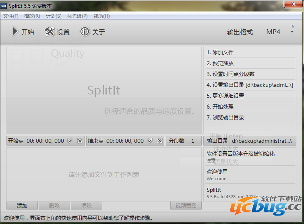Click the 视频截图 button
The width and height of the screenshot is (304, 224).
pyautogui.click(x=186, y=206)
